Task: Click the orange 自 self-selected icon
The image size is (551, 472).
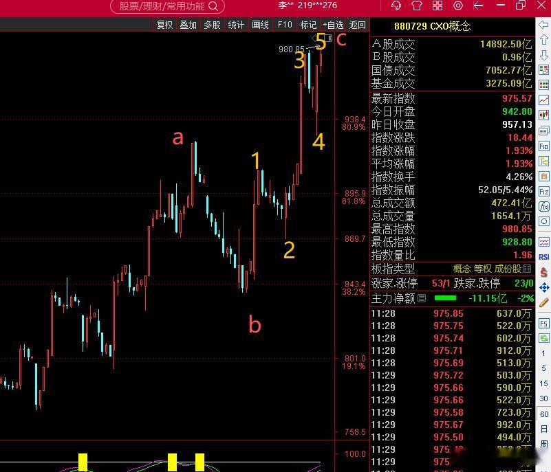Action: 543,176
